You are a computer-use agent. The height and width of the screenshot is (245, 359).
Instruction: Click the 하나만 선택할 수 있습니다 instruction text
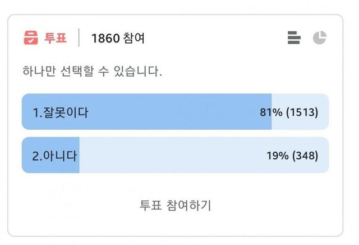93,72
